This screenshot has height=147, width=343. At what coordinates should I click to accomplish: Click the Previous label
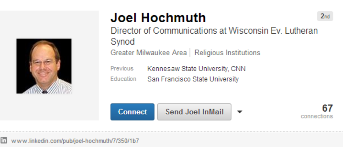[x=122, y=68]
